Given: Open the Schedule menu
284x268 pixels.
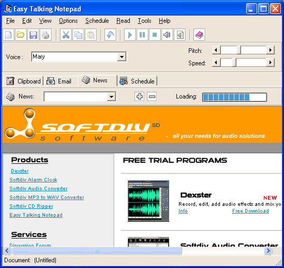Looking at the screenshot, I should 97,21.
